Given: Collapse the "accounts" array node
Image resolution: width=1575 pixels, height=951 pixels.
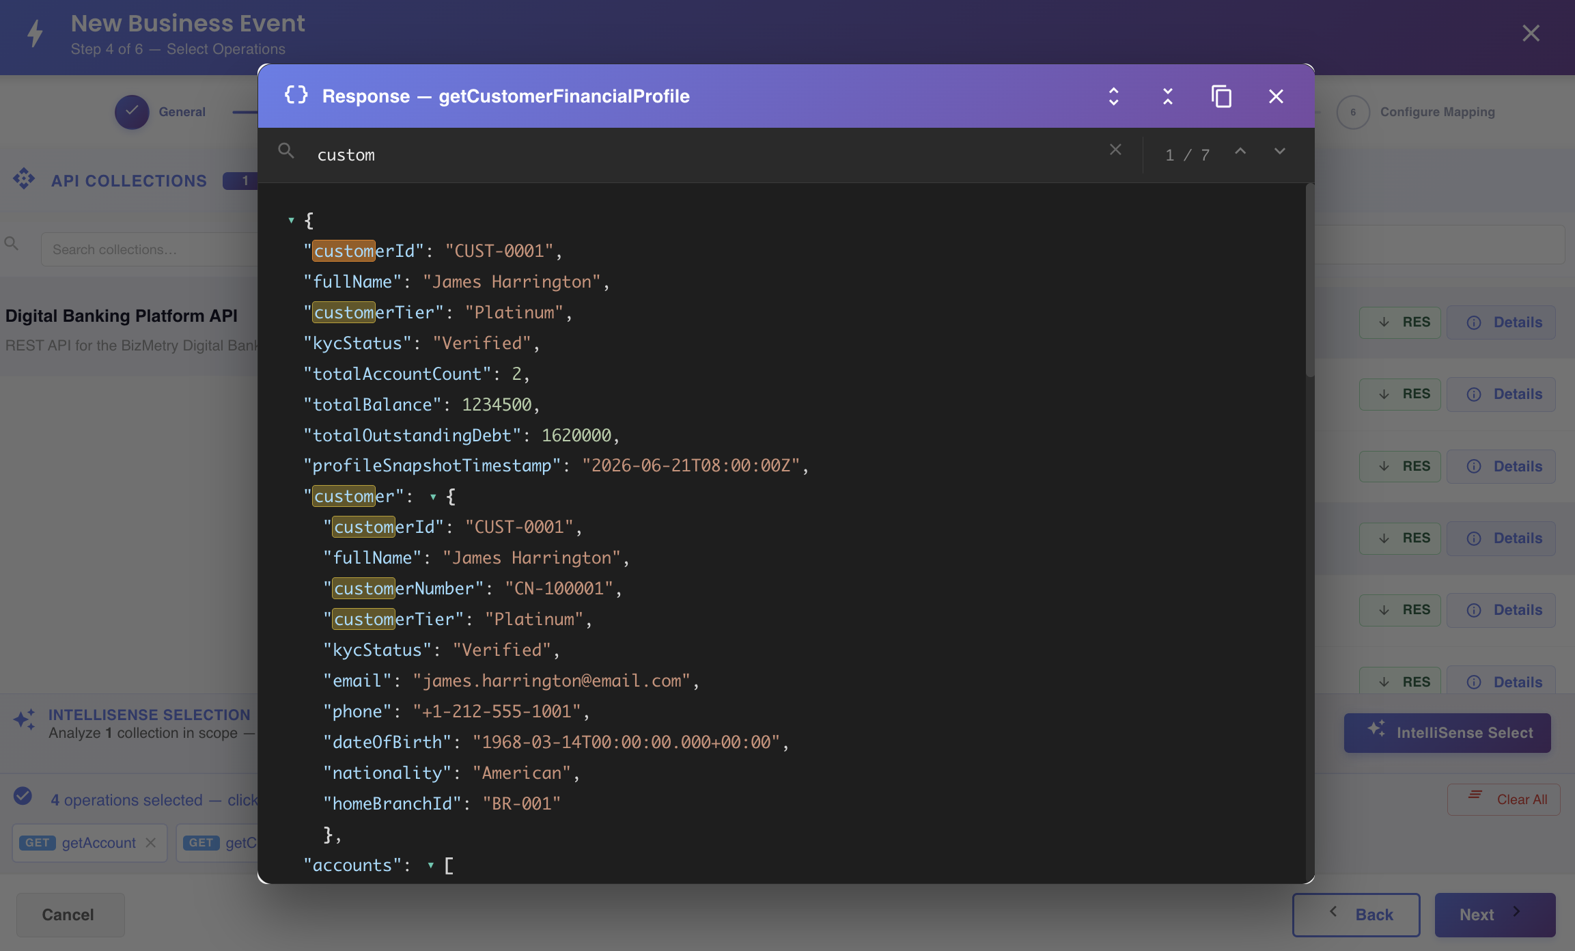Looking at the screenshot, I should (431, 866).
